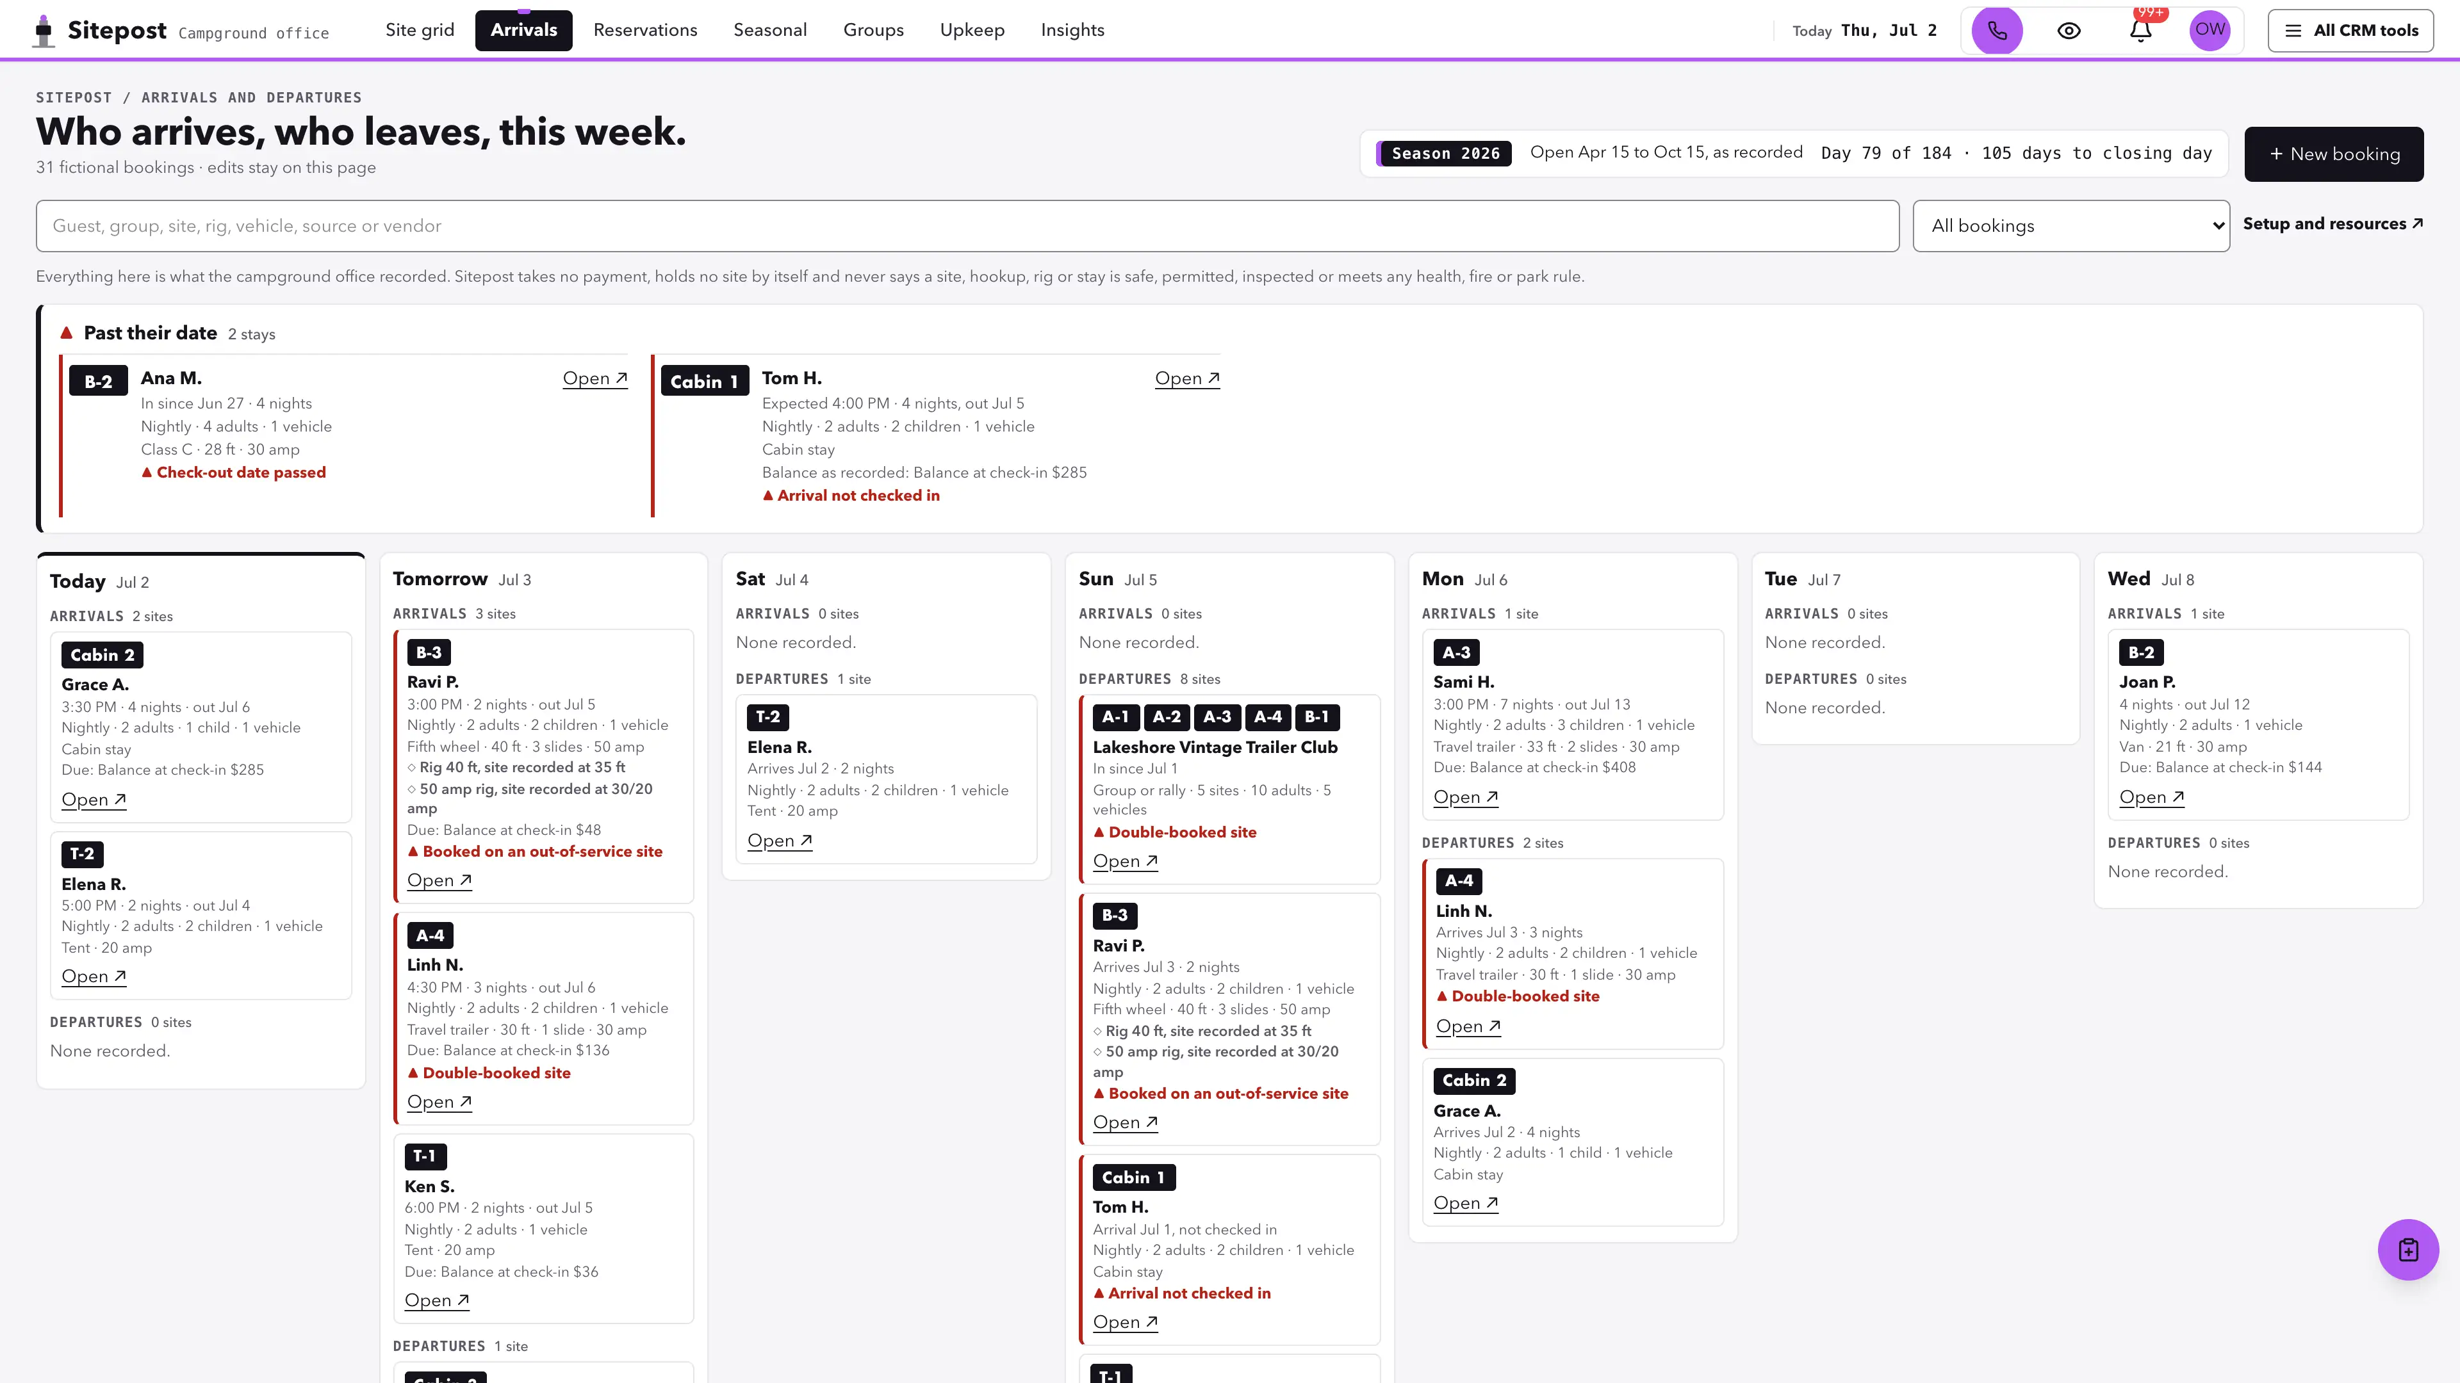Open Sami H. A-3 arrival Monday

(x=1466, y=797)
